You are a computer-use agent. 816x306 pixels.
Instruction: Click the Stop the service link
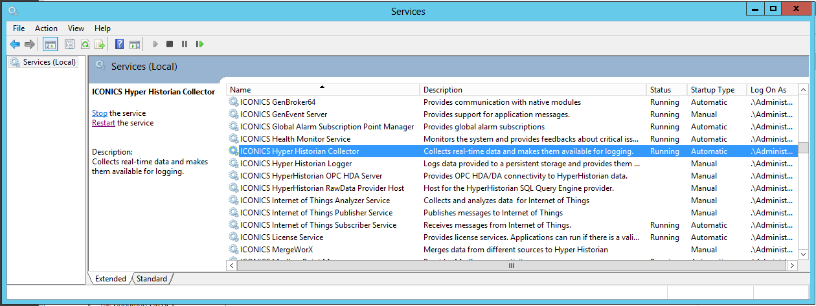click(99, 113)
